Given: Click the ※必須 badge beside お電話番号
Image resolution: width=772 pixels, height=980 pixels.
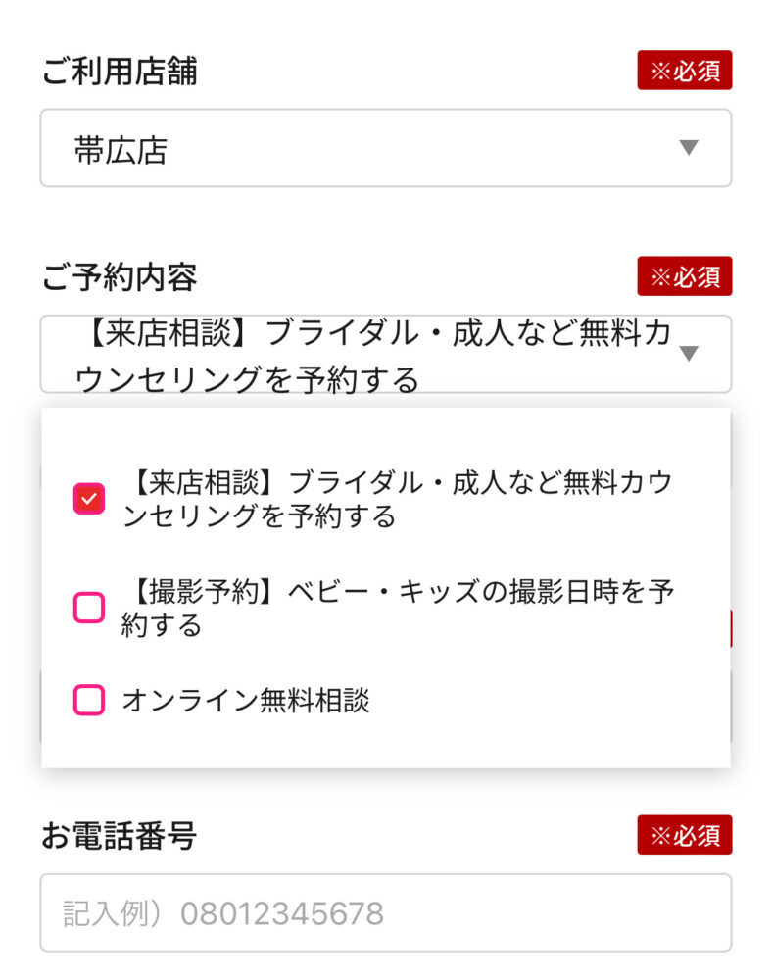Looking at the screenshot, I should coord(684,835).
